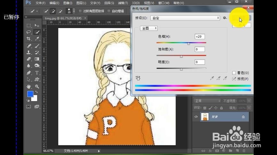Choose Add to Selection mode
Screen dimensions: 277x155
pos(53,11)
